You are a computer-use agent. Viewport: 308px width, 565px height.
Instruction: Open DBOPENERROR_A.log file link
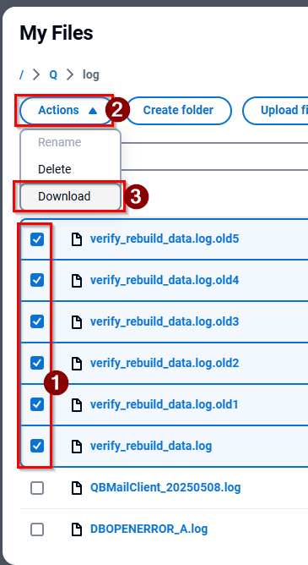[x=149, y=529]
